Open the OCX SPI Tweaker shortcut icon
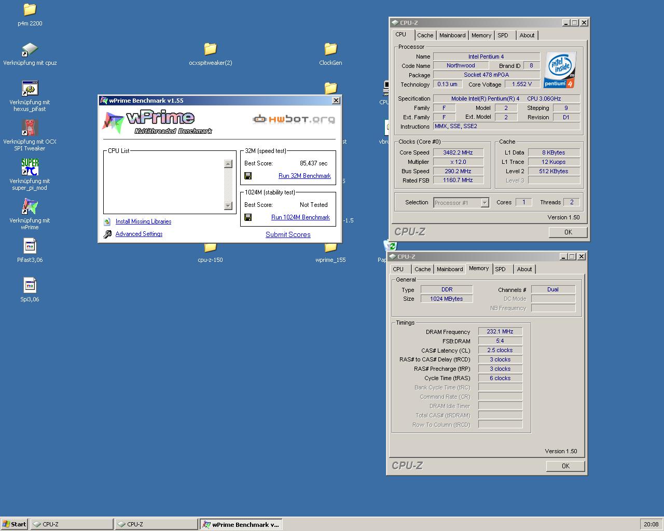 coord(30,128)
